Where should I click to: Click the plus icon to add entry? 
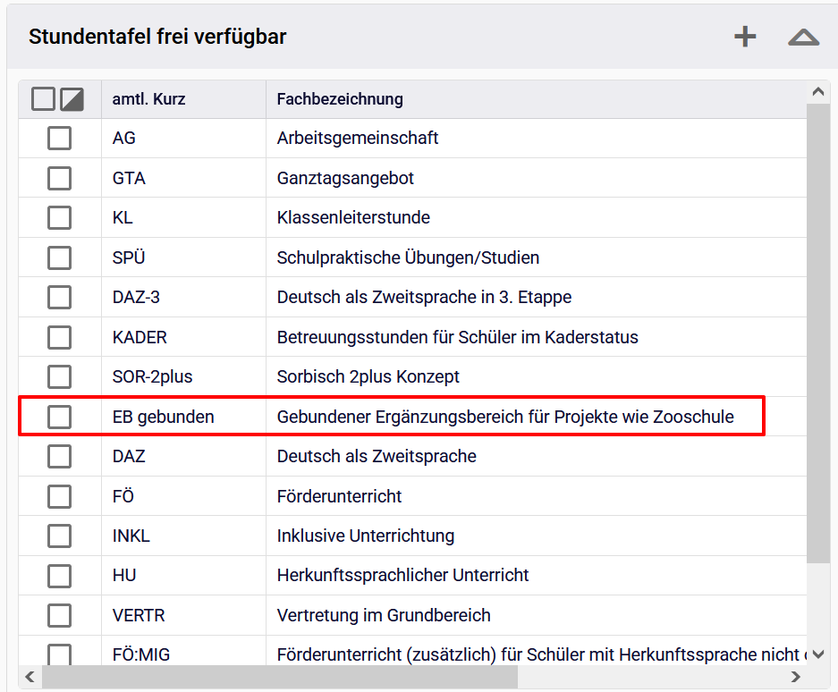(x=744, y=37)
